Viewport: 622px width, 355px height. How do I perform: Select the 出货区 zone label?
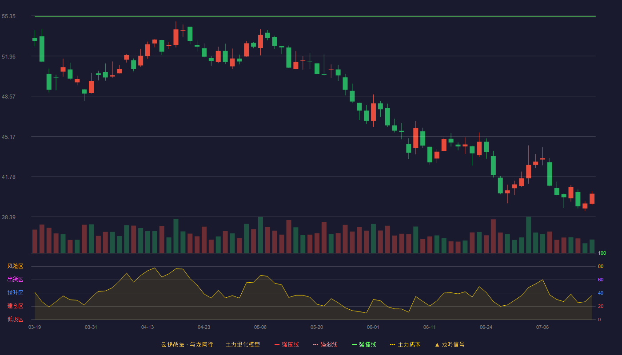coord(15,280)
